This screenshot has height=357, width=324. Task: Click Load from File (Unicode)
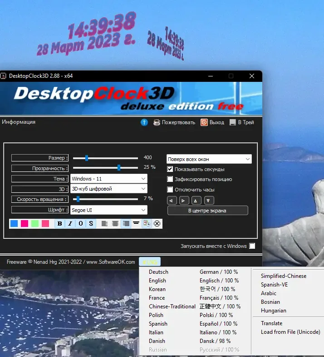tap(290, 332)
